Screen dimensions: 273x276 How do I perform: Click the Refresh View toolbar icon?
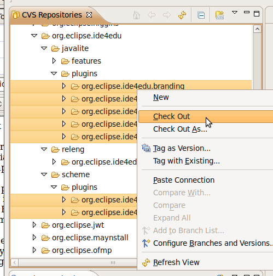tap(182, 15)
